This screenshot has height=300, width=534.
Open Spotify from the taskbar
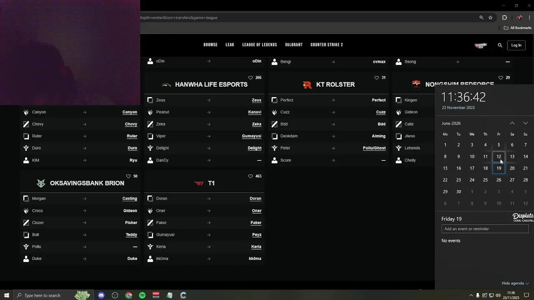[142, 295]
